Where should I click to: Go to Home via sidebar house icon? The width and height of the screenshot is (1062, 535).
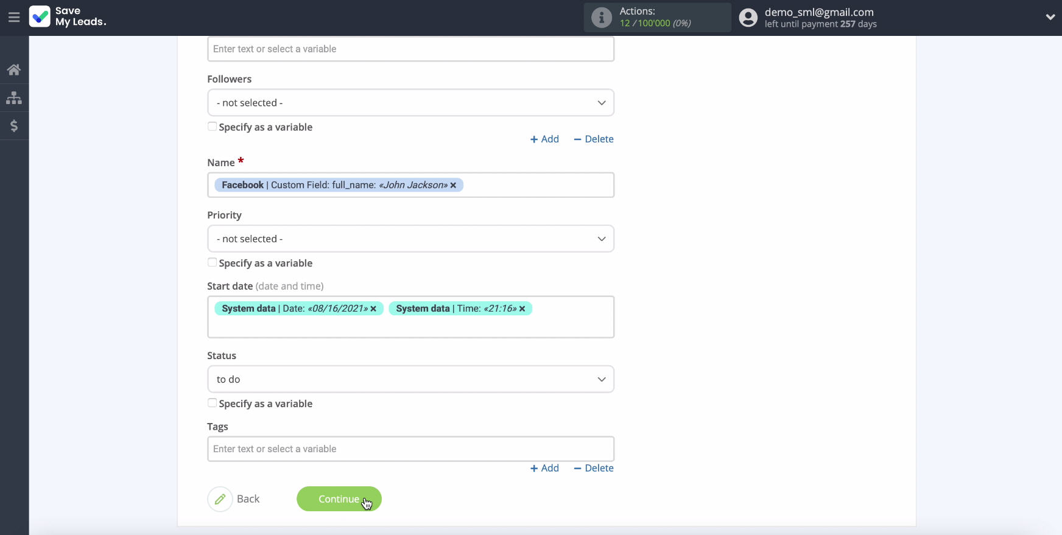(x=14, y=70)
